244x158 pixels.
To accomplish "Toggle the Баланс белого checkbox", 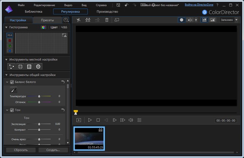I will [x=12, y=82].
